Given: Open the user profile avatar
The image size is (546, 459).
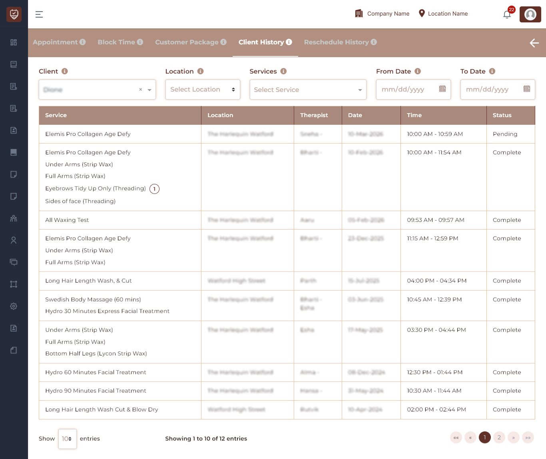Looking at the screenshot, I should pyautogui.click(x=530, y=14).
